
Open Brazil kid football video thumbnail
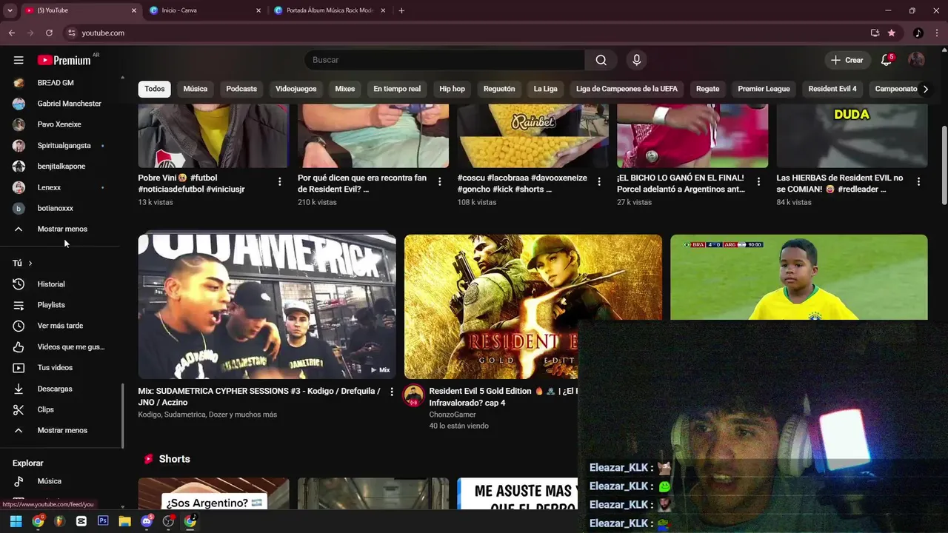798,278
